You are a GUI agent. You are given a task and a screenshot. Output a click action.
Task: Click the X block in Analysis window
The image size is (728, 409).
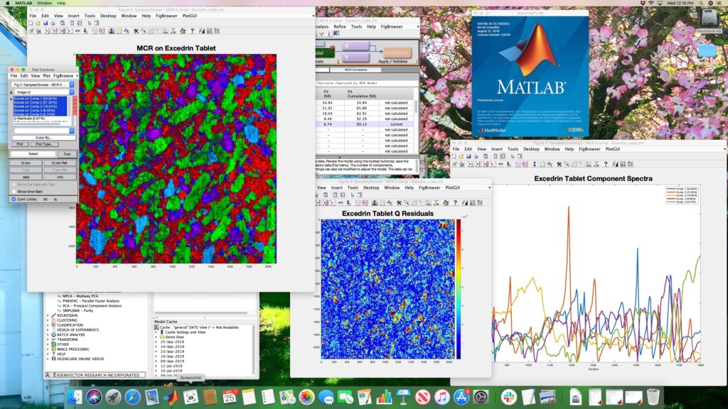click(355, 45)
